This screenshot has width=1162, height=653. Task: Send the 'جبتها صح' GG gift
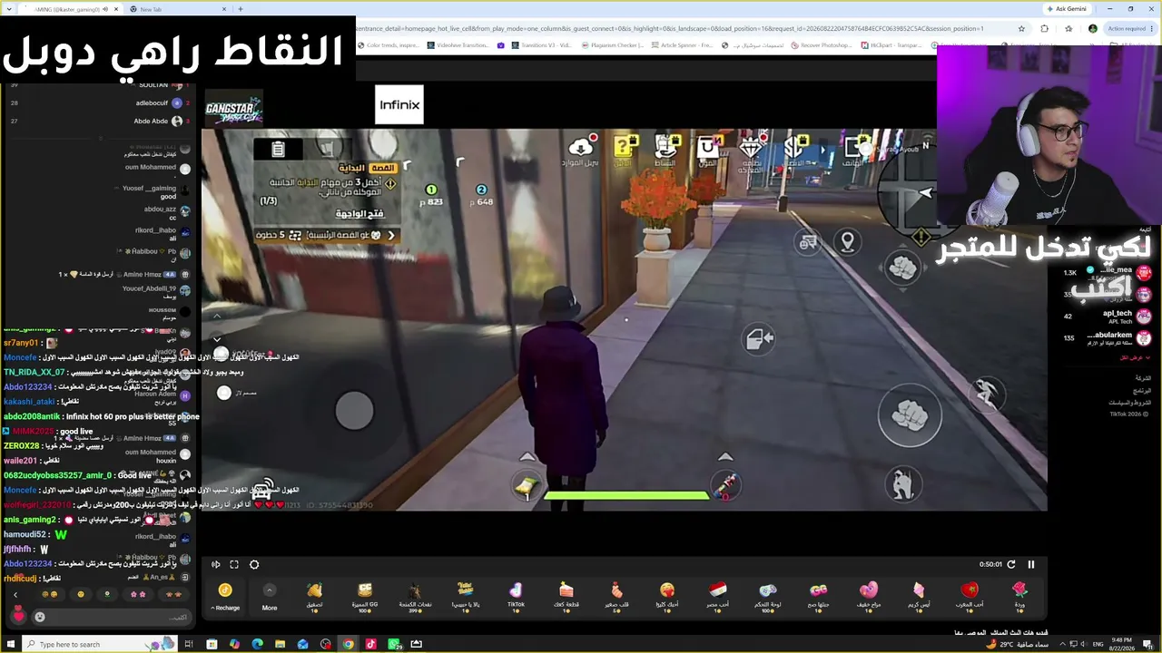pyautogui.click(x=818, y=596)
